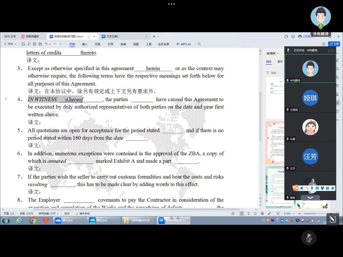Click the keyboard icon on Sogou toolbar
This screenshot has width=343, height=257.
317,188
